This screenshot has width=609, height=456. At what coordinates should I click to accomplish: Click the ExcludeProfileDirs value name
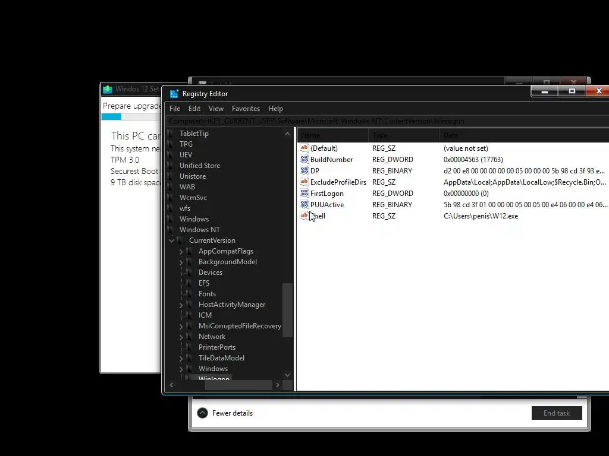click(x=338, y=182)
